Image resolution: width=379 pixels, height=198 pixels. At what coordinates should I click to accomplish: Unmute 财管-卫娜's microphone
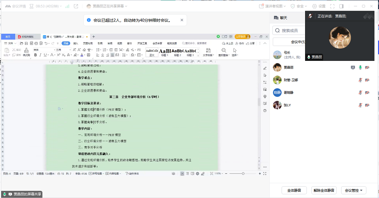pos(360,80)
